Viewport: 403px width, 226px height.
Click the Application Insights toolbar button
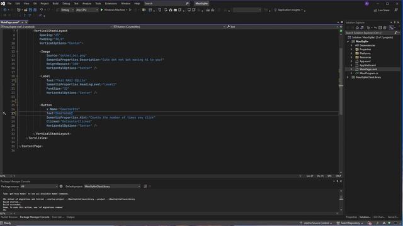point(288,10)
